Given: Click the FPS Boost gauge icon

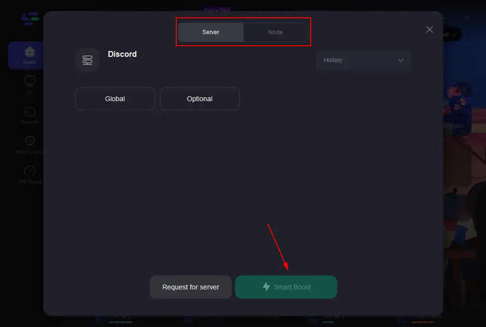Looking at the screenshot, I should (x=29, y=171).
